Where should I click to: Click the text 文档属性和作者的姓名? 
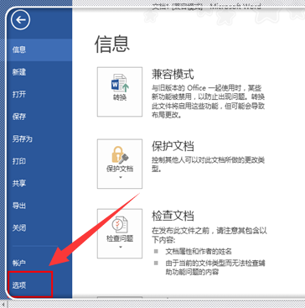199,252
